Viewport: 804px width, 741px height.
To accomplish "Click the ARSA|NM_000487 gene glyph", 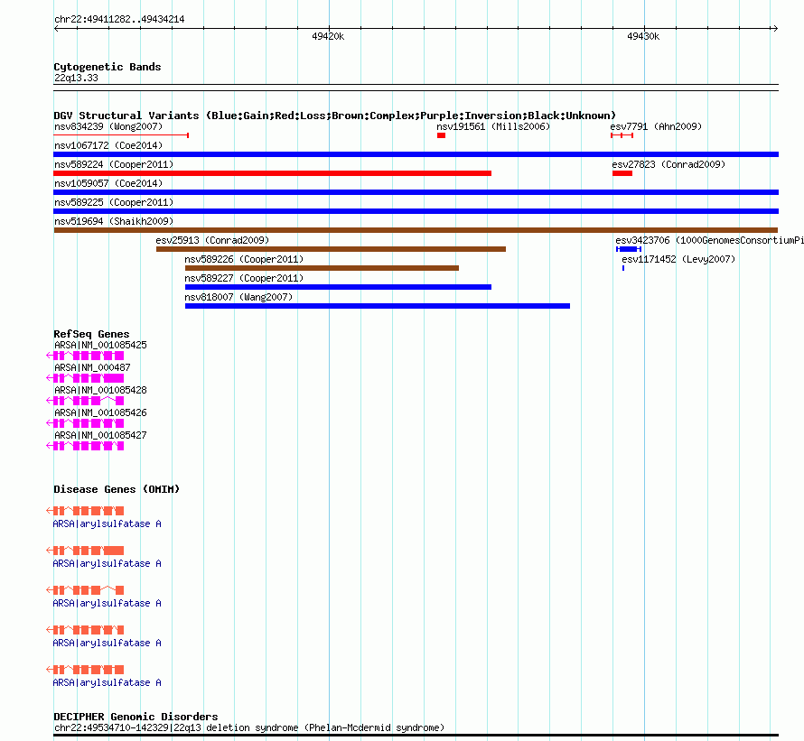I will click(85, 378).
